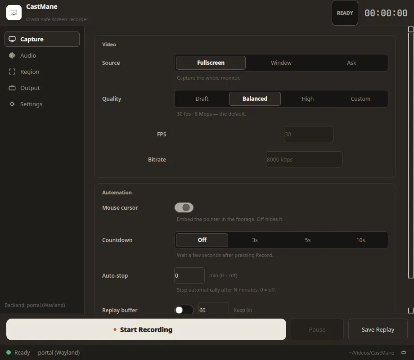Click Start Recording
Viewport: 414px width, 360px height.
tap(146, 329)
